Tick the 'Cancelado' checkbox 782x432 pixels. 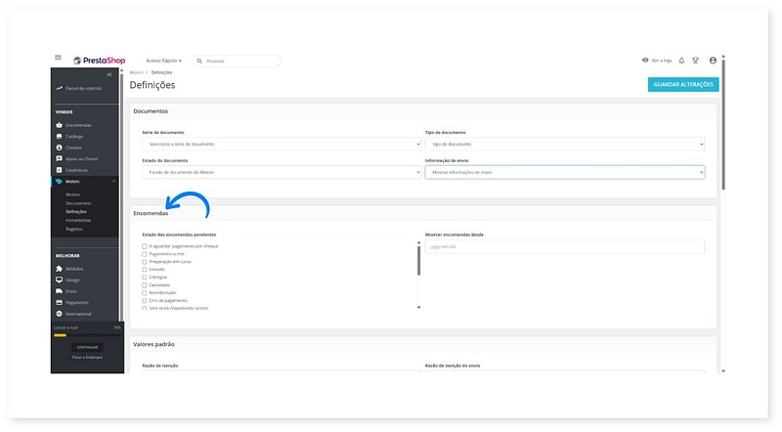pos(145,284)
